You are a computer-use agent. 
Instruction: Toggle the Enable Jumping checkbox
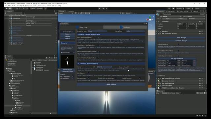pyautogui.click(x=139, y=78)
